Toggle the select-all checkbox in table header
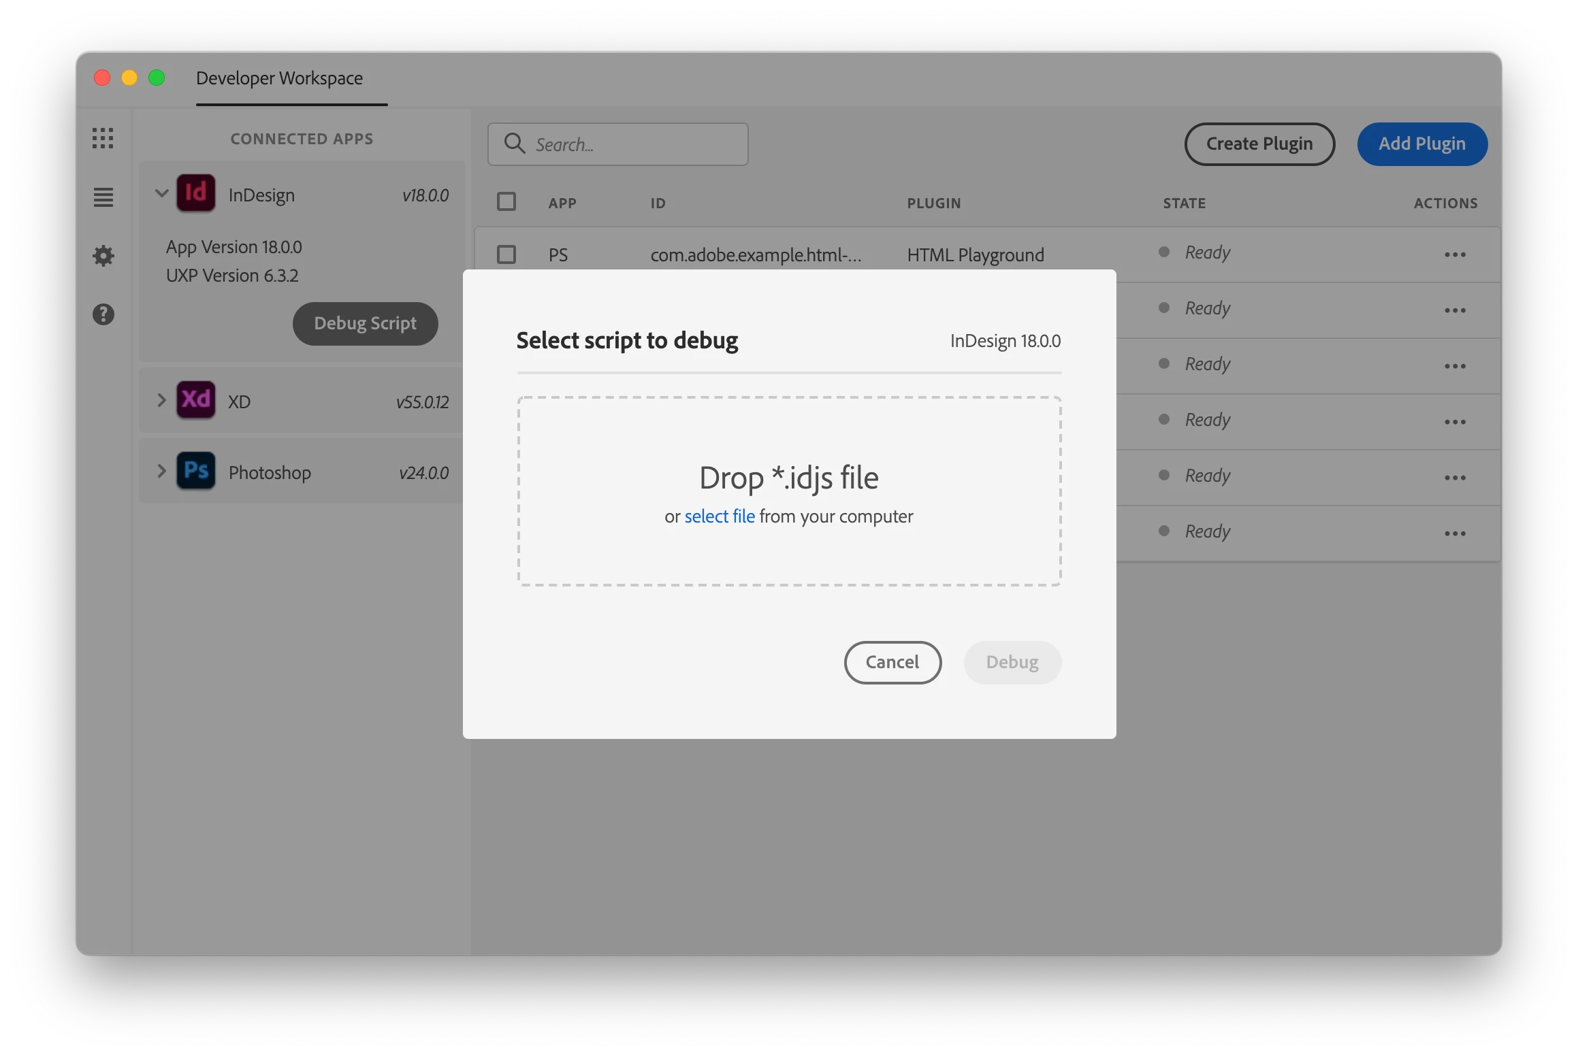1578x1056 pixels. (506, 202)
